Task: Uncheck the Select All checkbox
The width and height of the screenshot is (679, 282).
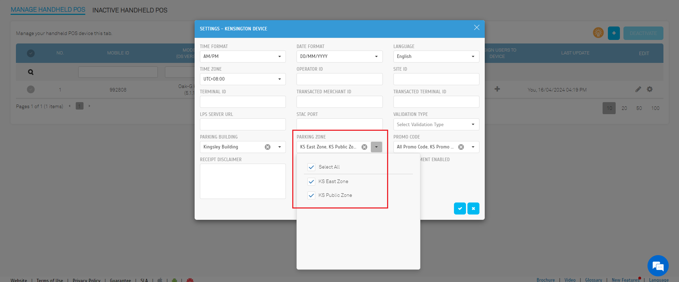Action: pyautogui.click(x=311, y=167)
